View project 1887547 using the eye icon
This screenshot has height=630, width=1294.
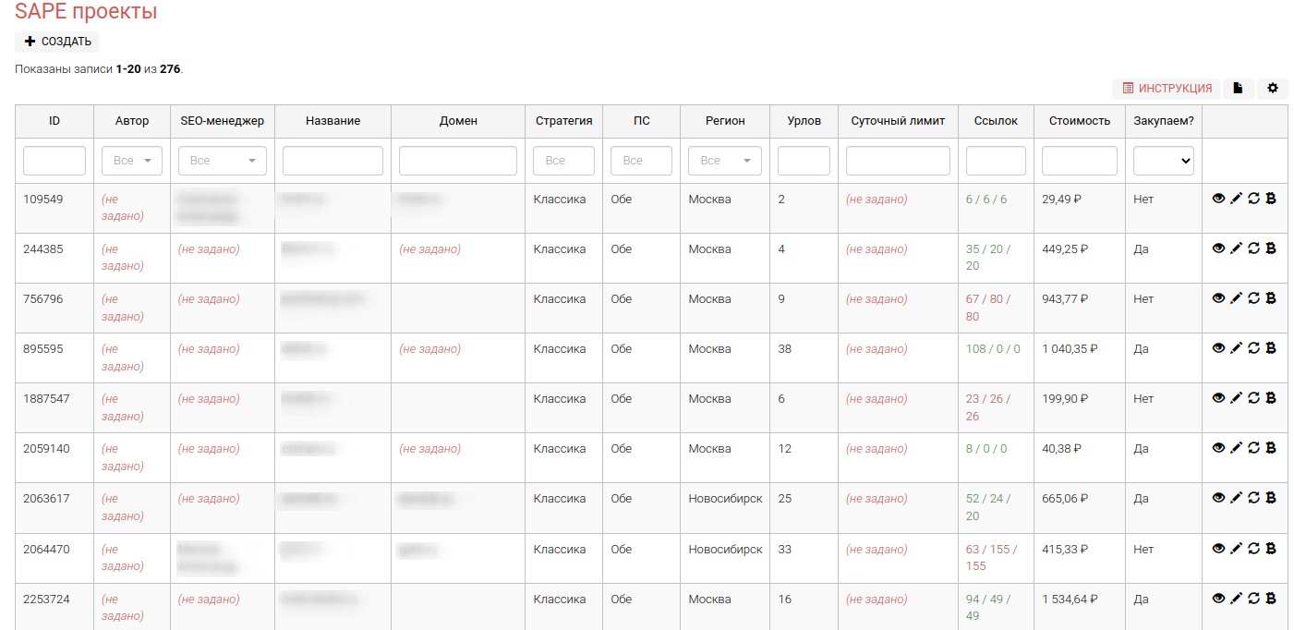(1218, 398)
